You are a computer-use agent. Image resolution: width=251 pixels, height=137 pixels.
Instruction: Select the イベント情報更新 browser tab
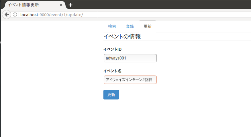pyautogui.click(x=34, y=5)
